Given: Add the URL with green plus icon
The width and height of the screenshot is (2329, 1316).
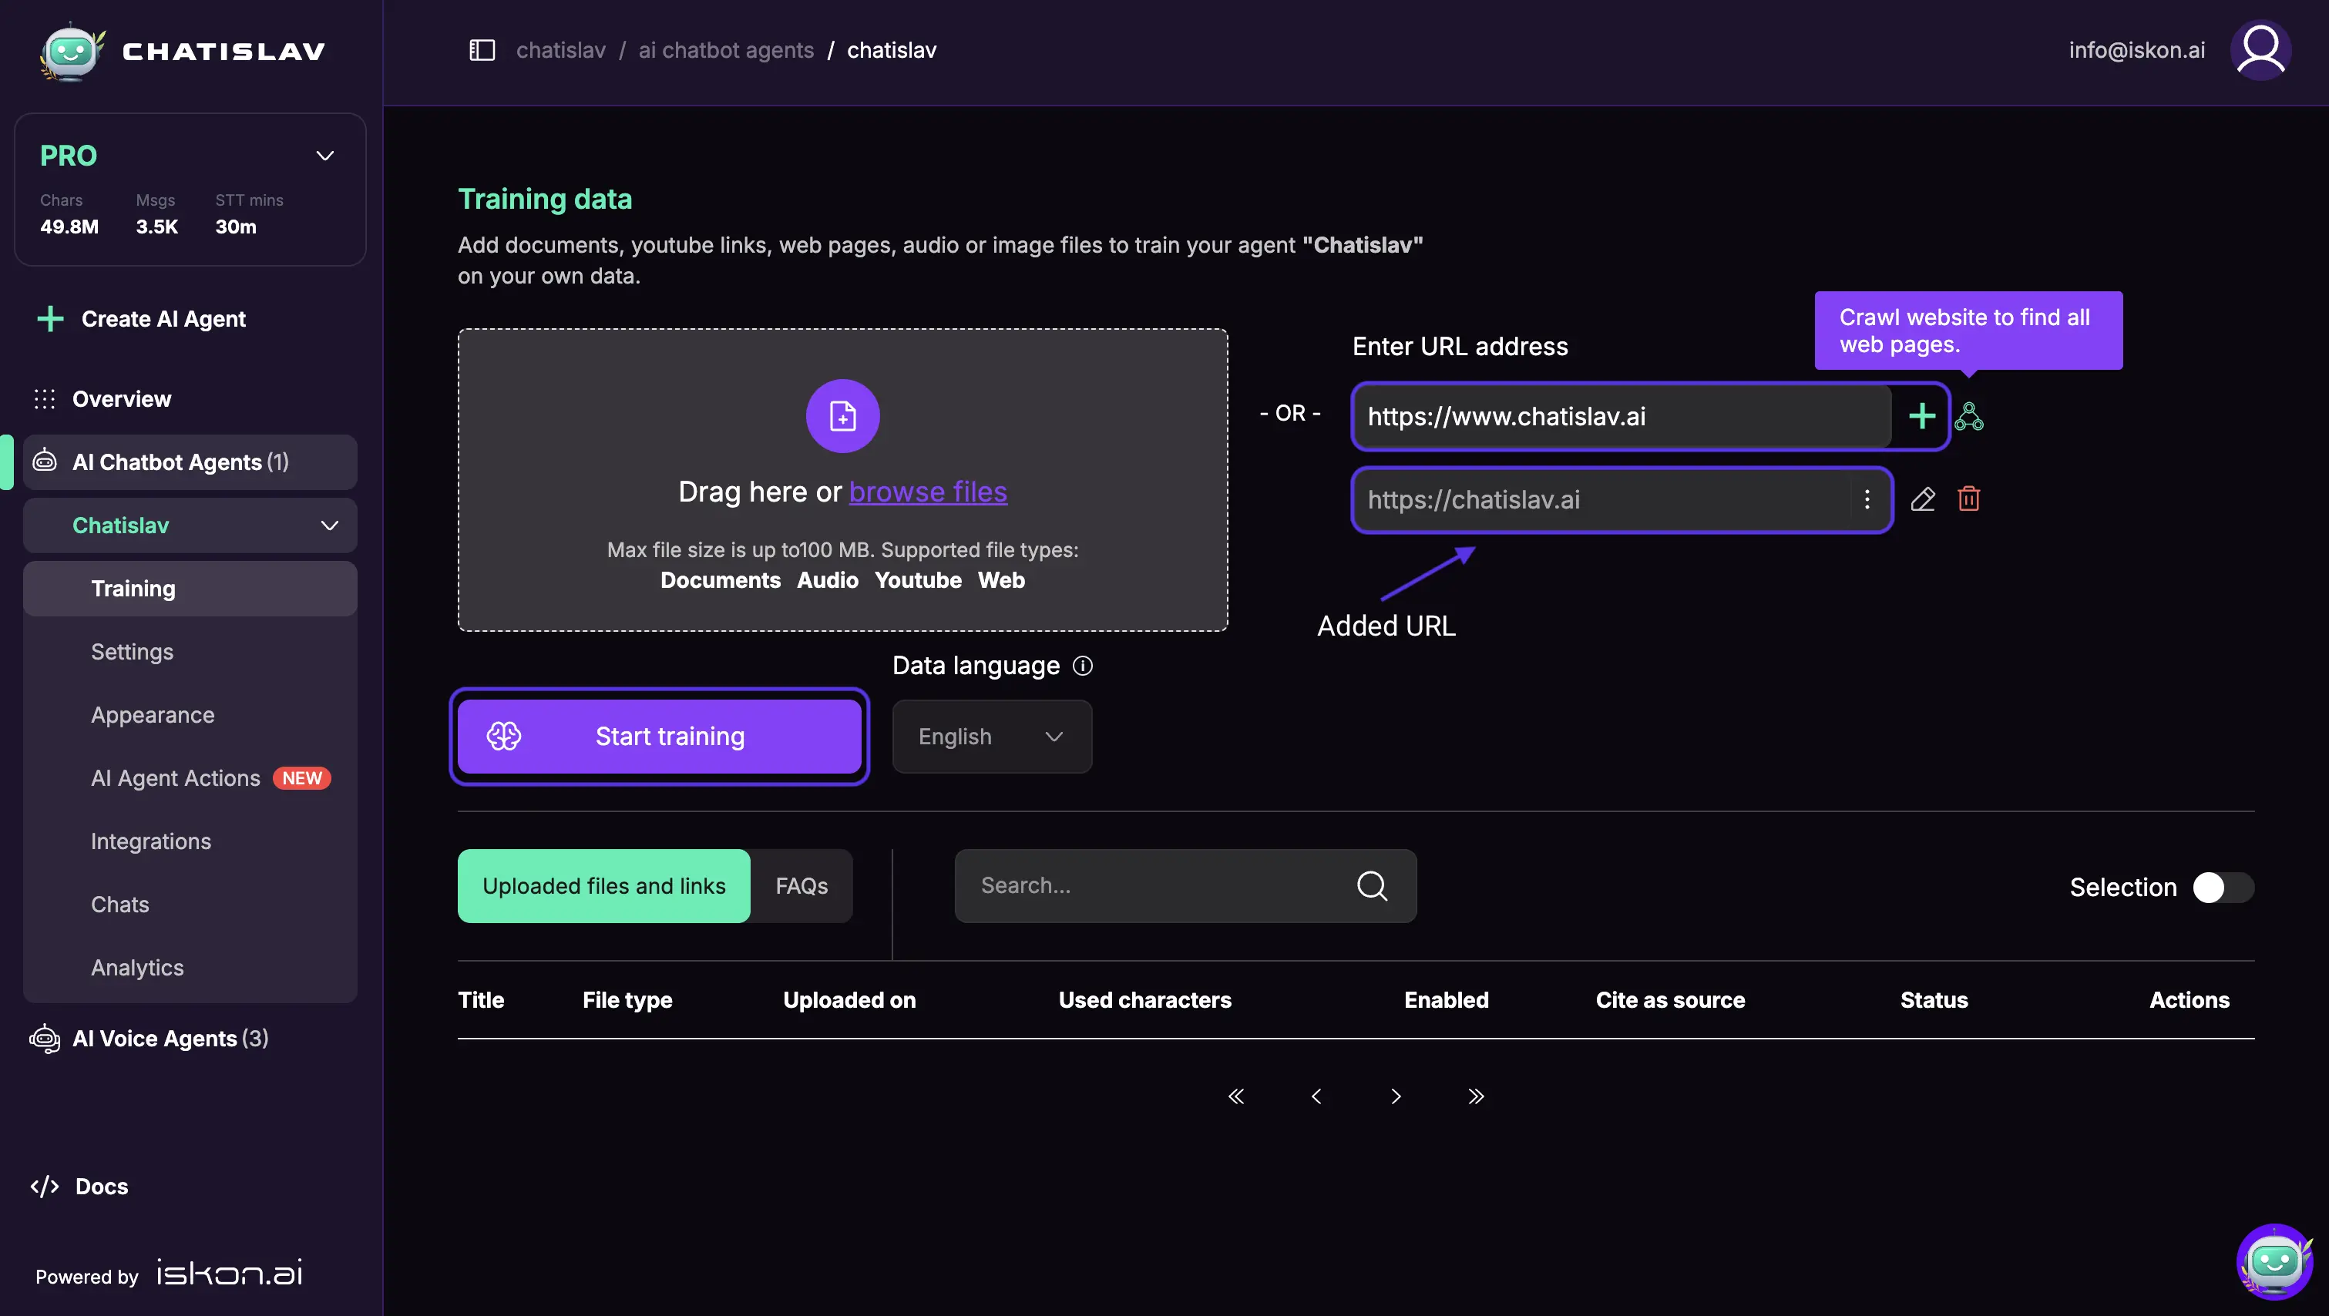Looking at the screenshot, I should 1921,416.
